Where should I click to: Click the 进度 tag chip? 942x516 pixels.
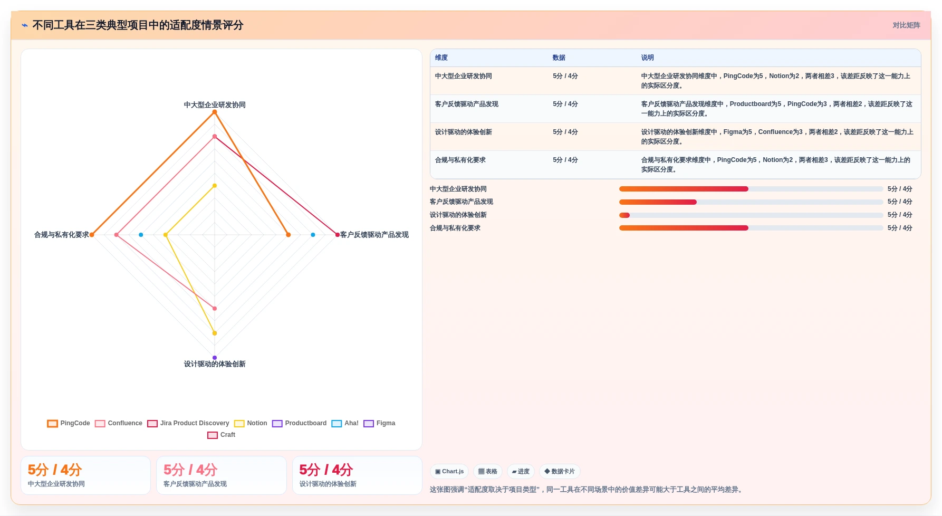pos(521,472)
